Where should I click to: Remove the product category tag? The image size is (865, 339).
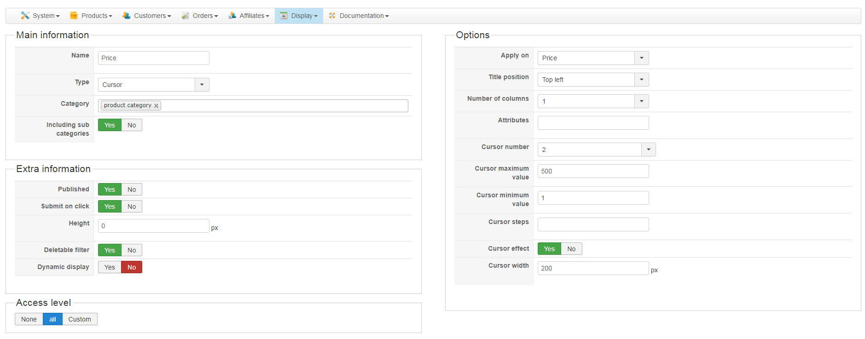click(157, 106)
